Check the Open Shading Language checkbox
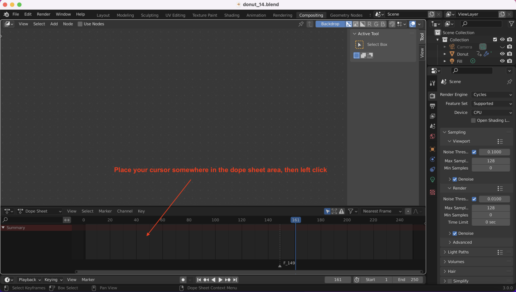Viewport: 516px width, 292px height. coord(473,121)
